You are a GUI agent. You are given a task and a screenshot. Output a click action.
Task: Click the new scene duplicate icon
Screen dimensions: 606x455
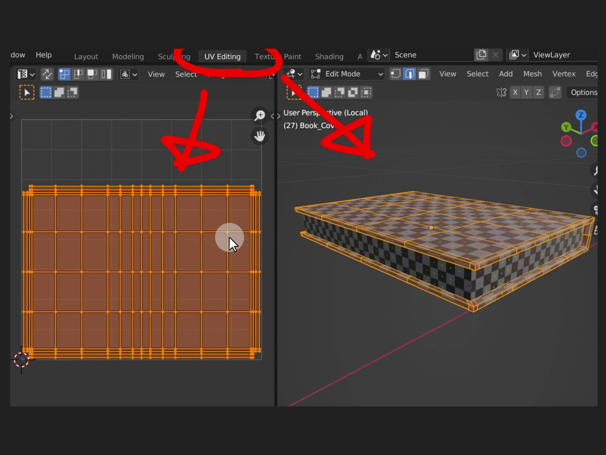point(481,55)
